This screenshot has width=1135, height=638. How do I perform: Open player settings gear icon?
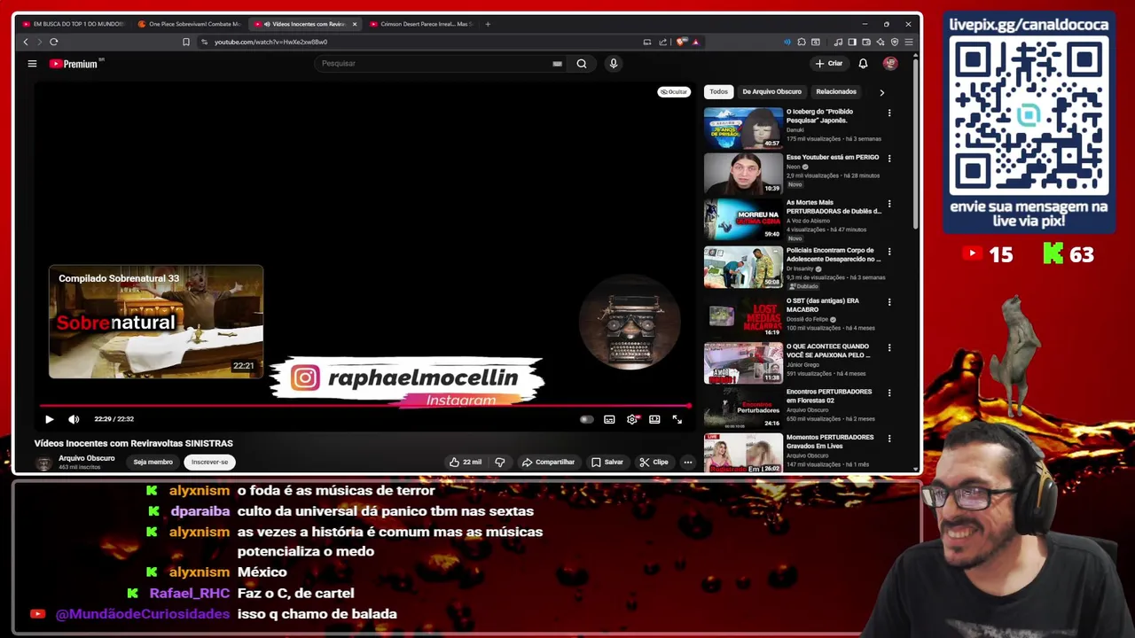632,419
